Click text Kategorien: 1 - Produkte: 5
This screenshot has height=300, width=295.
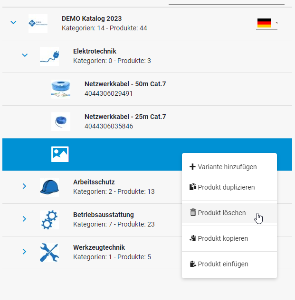[x=112, y=257]
